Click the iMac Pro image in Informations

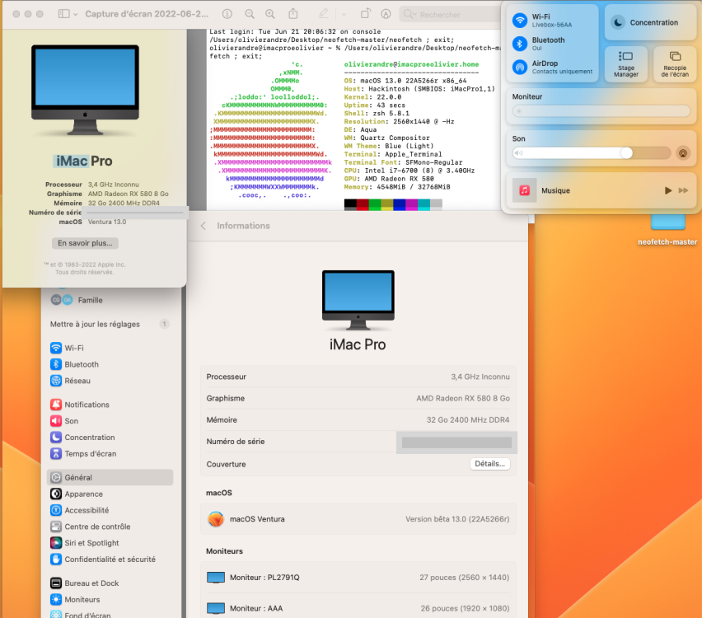[358, 300]
